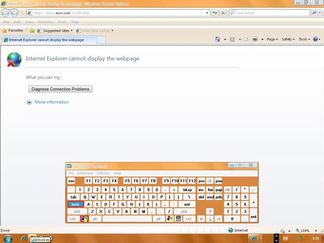Viewport: 324px width, 243px height.
Task: Click the error globe icon on page
Action: pyautogui.click(x=14, y=59)
